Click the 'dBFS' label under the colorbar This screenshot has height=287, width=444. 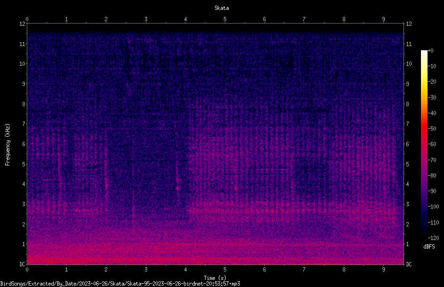[429, 247]
